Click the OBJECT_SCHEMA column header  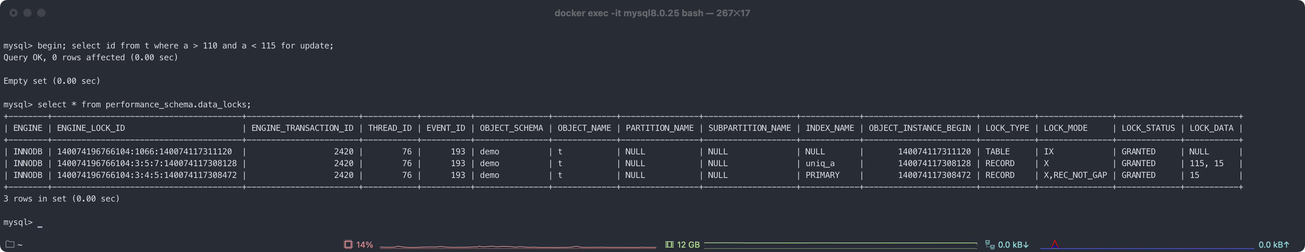511,128
